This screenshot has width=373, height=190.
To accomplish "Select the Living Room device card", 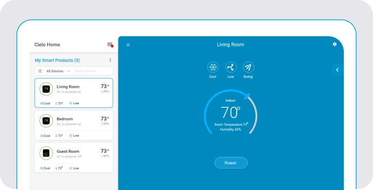I will click(74, 93).
